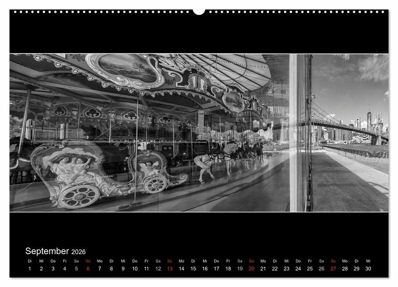Click the "Di" weekday label above date 1

coord(30,261)
